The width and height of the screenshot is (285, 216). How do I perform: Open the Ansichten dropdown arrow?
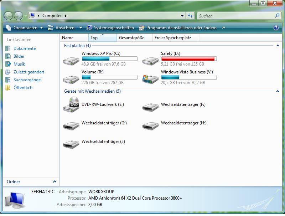pyautogui.click(x=81, y=28)
